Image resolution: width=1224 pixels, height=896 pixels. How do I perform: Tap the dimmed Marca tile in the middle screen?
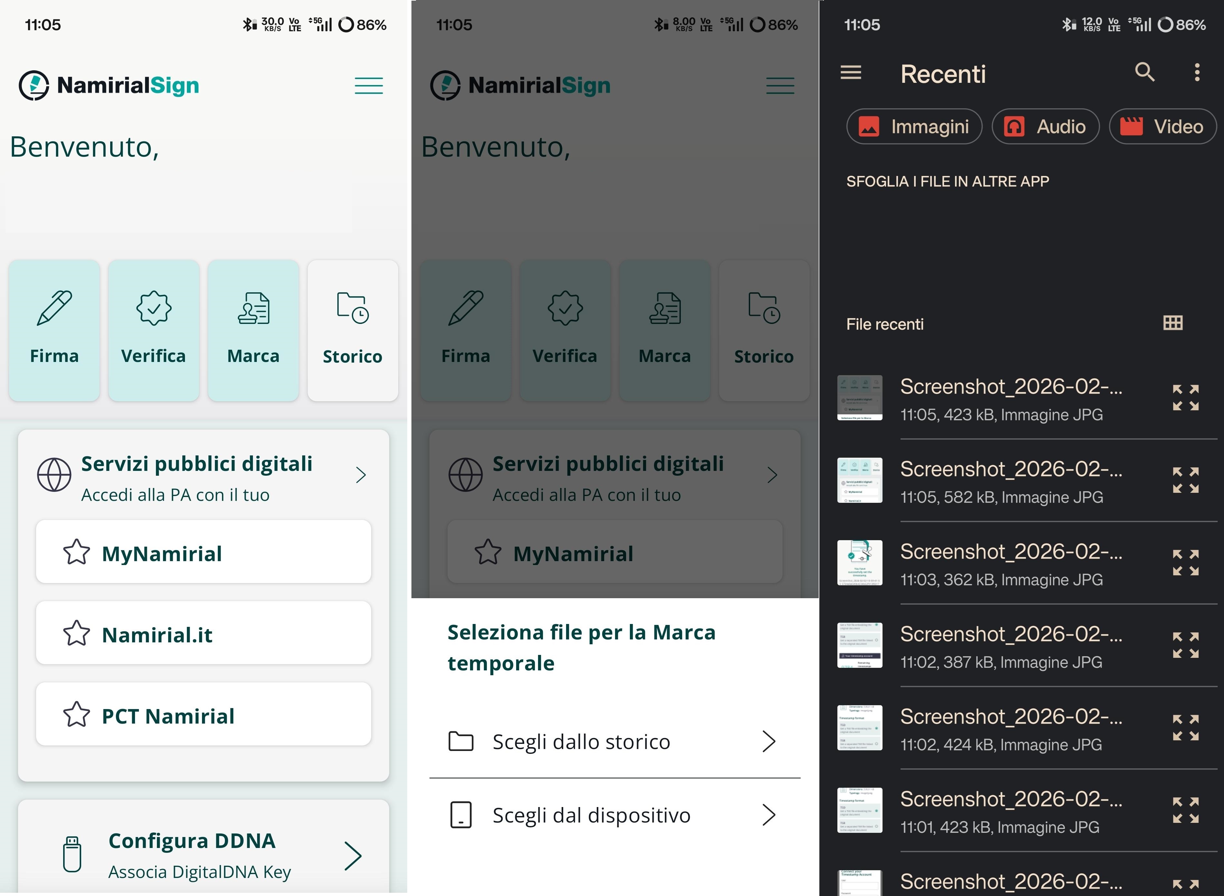pyautogui.click(x=665, y=330)
